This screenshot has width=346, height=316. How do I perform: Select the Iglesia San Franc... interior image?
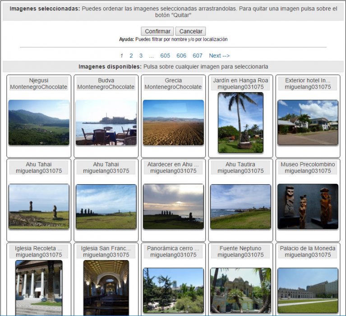pos(106,288)
